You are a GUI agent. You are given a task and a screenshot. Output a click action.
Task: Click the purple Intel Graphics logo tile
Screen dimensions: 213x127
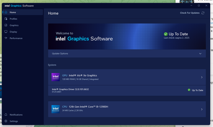[x=56, y=77]
